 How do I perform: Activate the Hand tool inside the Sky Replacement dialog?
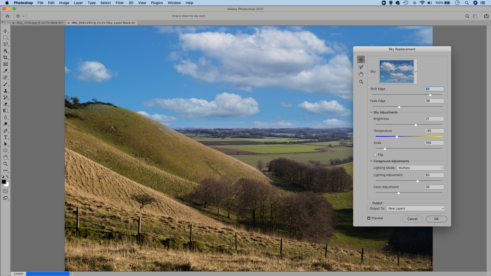click(361, 74)
